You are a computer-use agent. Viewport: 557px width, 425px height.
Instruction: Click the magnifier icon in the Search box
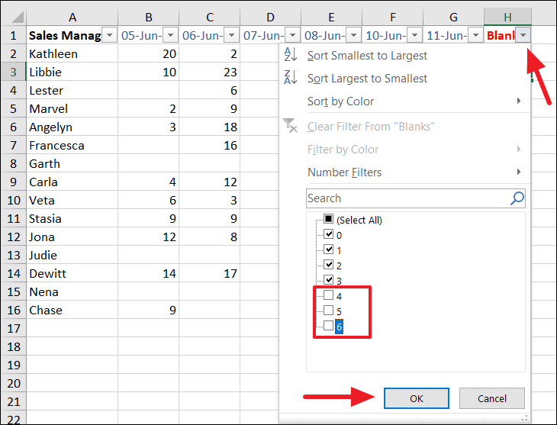pyautogui.click(x=517, y=198)
